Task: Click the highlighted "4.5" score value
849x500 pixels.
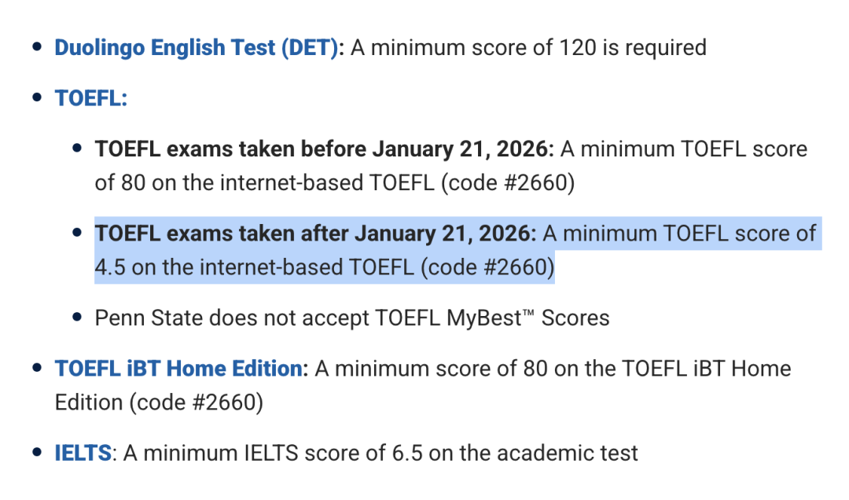Action: pyautogui.click(x=110, y=268)
